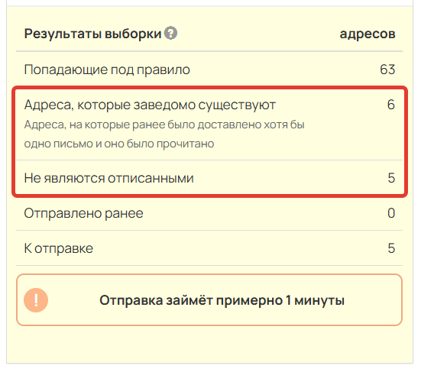Image resolution: width=421 pixels, height=372 pixels.
Task: Click the К отправке row label
Action: [59, 248]
